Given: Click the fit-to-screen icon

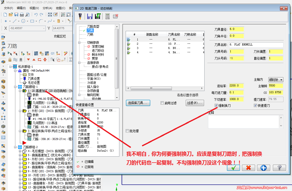Looking at the screenshot, I should [x=50, y=15].
